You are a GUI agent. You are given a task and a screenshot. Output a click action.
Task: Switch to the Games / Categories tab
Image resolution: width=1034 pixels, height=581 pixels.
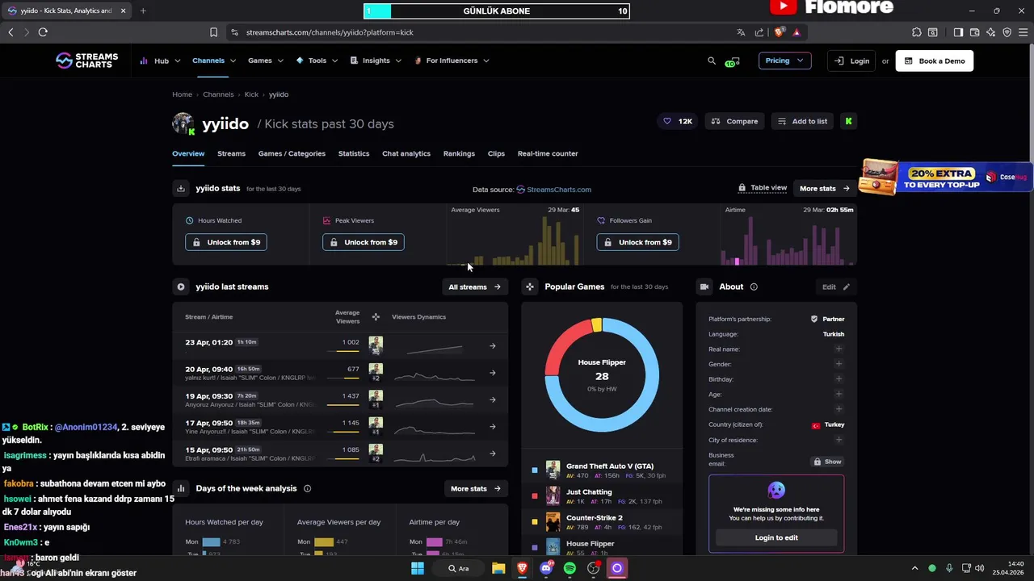click(292, 153)
